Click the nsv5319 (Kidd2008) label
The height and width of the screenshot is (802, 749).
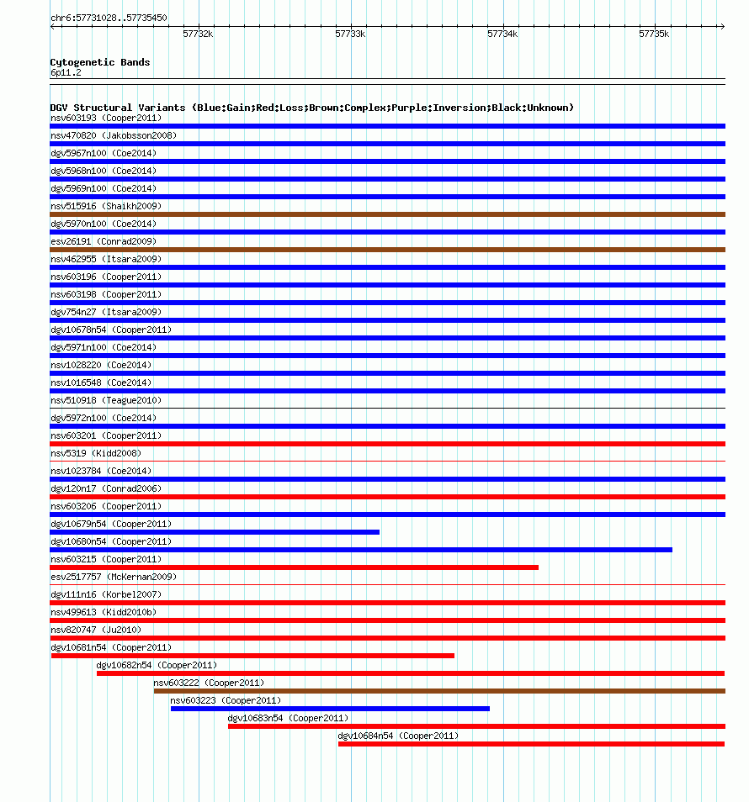[96, 453]
